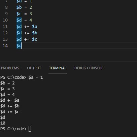Viewport: 137px width, 137px height.
Task: Open the DEBUG CONSOLE tab
Action: pos(89,68)
